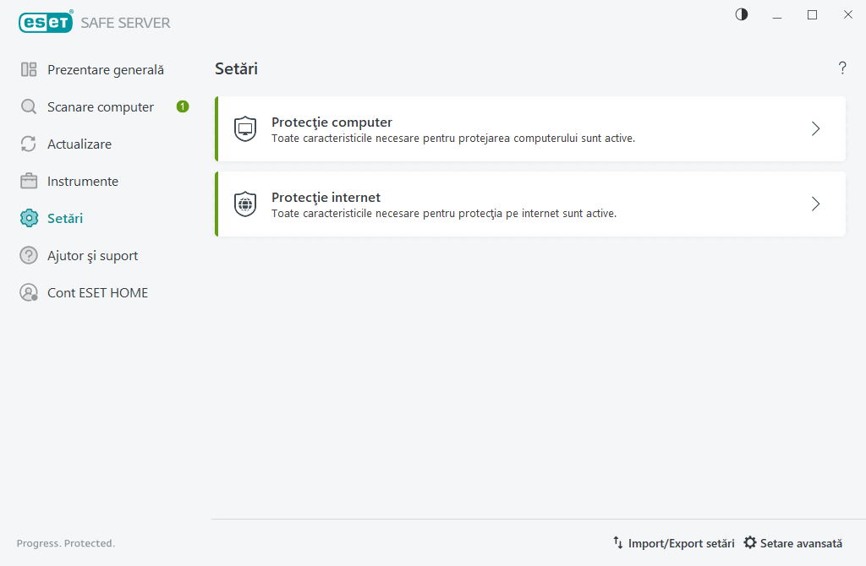Open the Scanare computer menu label
This screenshot has width=866, height=566.
[101, 107]
